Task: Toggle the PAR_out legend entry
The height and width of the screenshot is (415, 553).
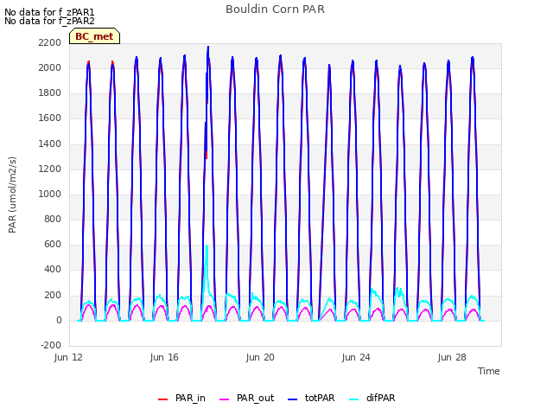Action: 246,398
